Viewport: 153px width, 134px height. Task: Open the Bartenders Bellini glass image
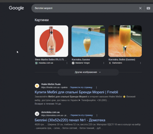[125, 41]
